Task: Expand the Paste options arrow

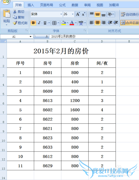Action: point(6,25)
